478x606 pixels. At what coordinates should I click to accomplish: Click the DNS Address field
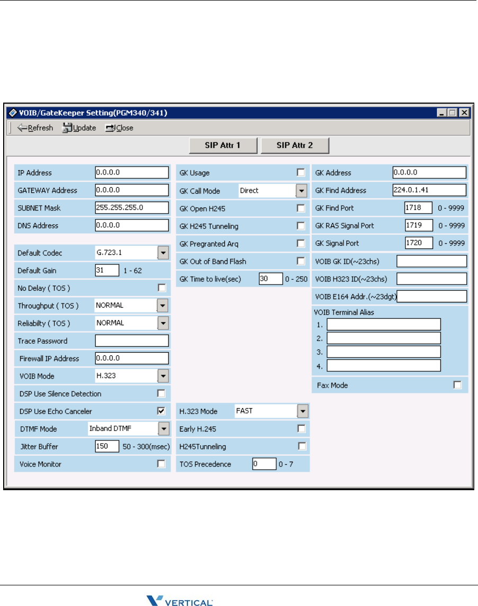point(132,225)
